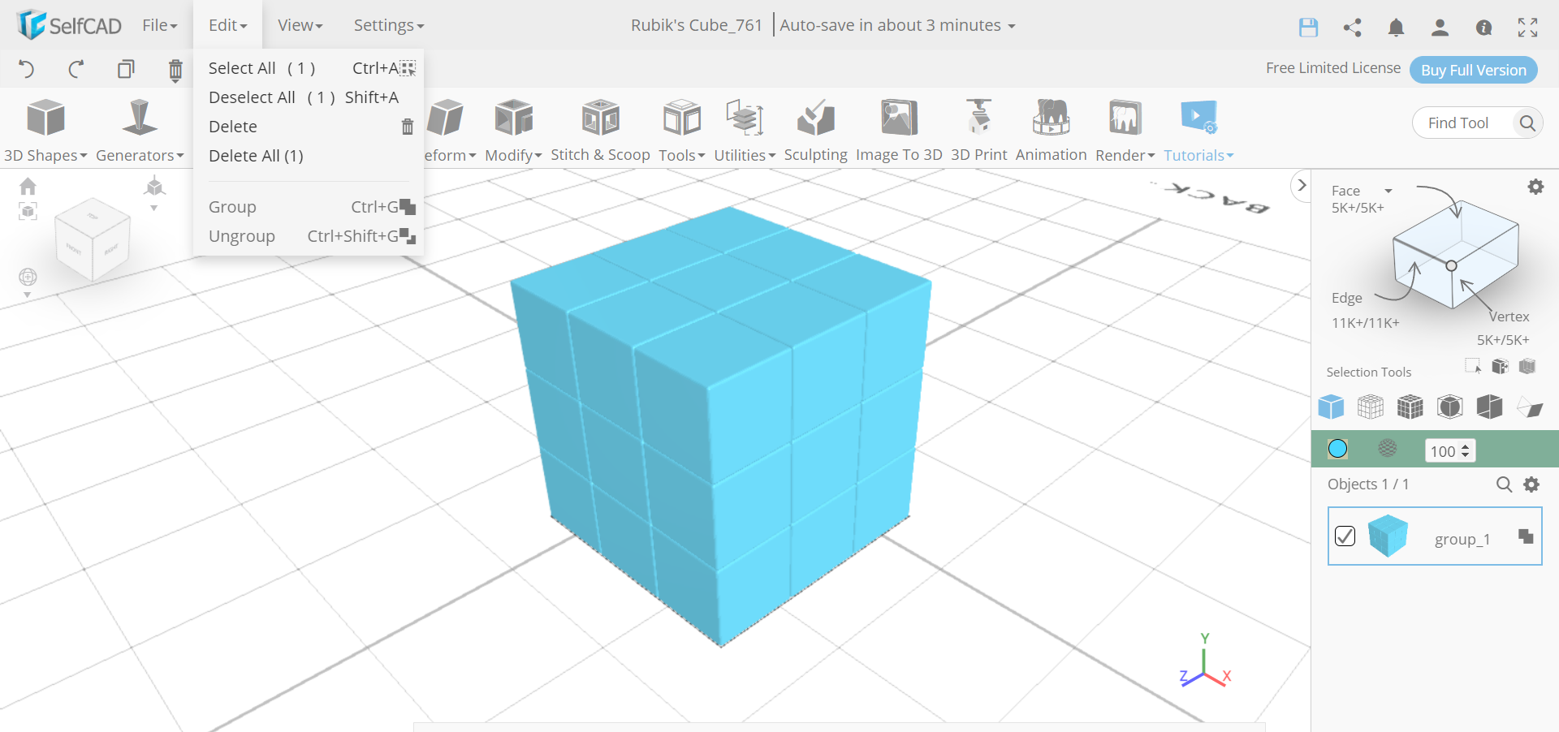Viewport: 1559px width, 732px height.
Task: Enable solid view mode cube
Action: pyautogui.click(x=1332, y=407)
